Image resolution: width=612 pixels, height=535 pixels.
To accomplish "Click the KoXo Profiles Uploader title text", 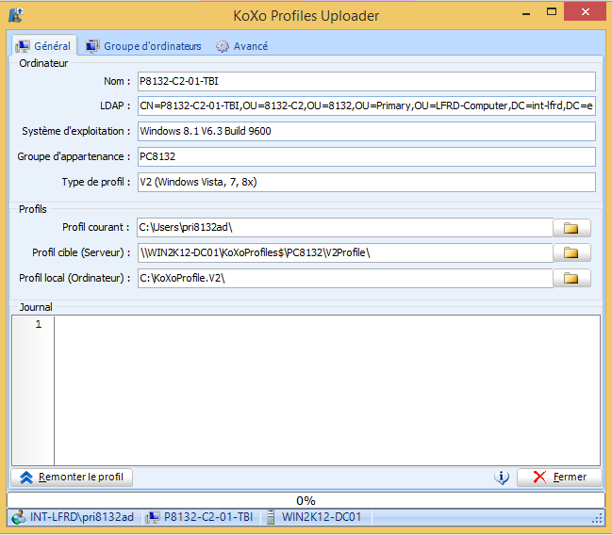I will tap(306, 16).
